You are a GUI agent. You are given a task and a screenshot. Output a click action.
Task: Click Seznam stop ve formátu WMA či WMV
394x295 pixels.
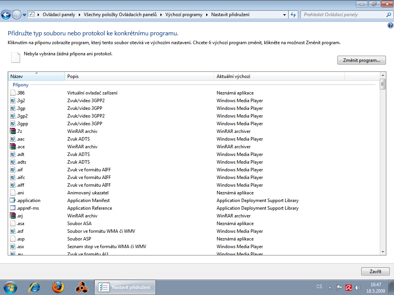coord(107,247)
